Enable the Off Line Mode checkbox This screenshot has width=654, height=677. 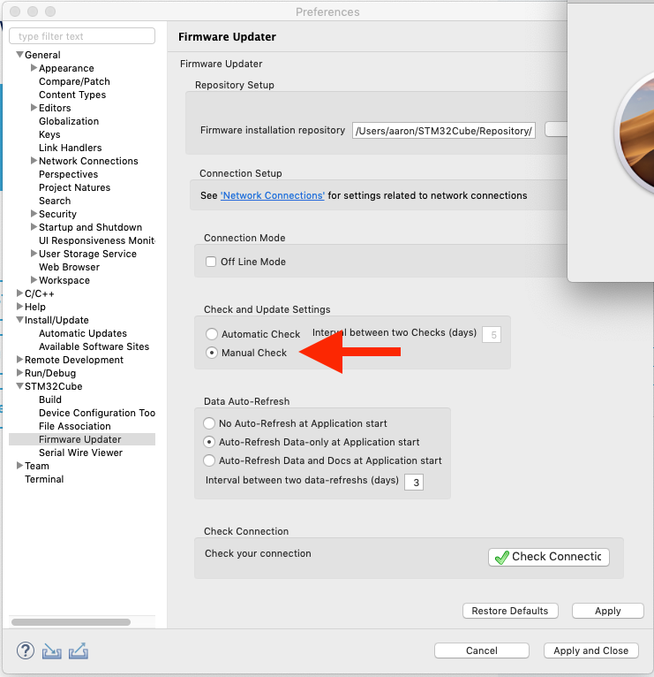(211, 262)
